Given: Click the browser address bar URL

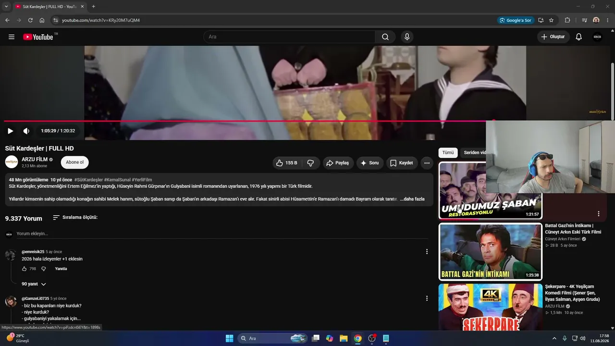Looking at the screenshot, I should [101, 20].
